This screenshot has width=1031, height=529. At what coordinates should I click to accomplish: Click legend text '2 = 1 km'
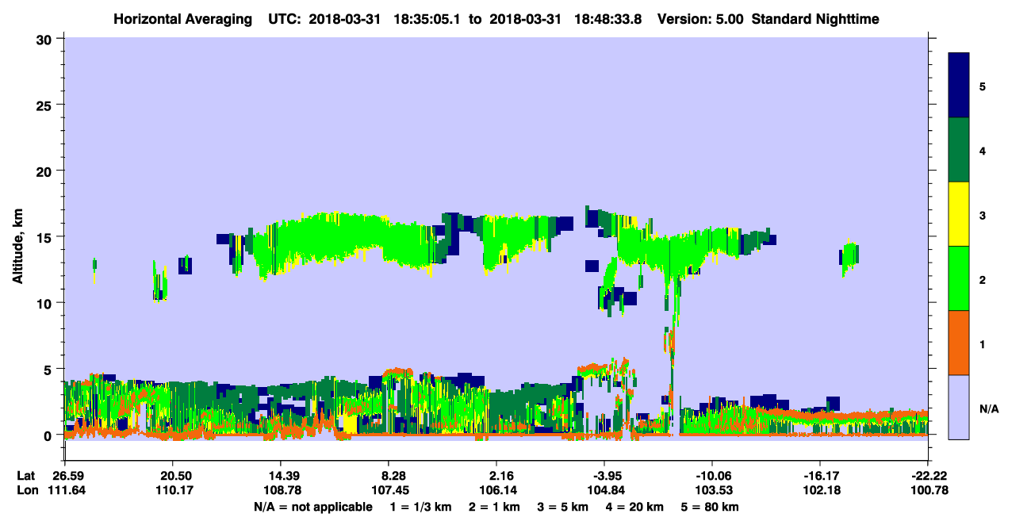[494, 507]
